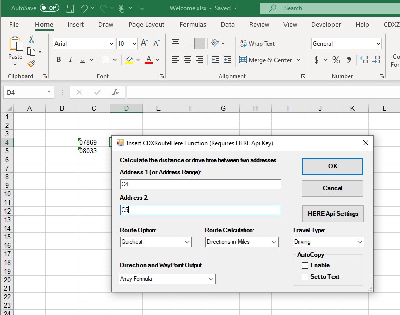
Task: Click the Borders icon
Action: pyautogui.click(x=105, y=60)
